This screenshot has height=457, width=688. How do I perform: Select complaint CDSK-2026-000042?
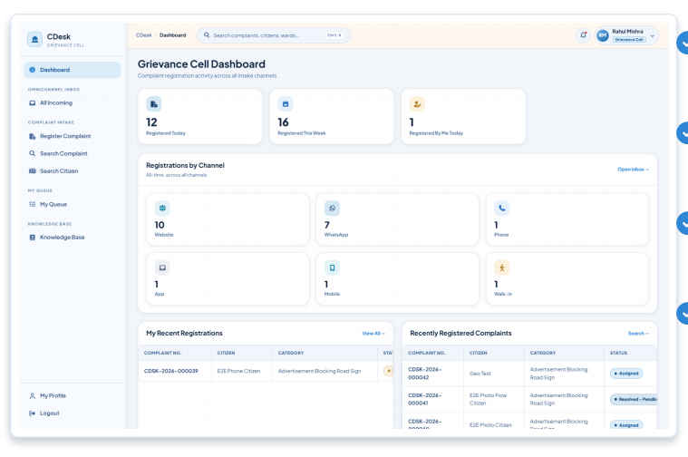[425, 374]
